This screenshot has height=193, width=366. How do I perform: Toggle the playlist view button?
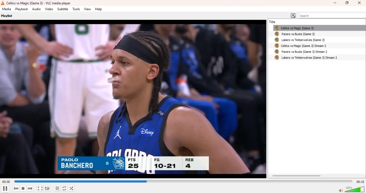[x=57, y=188]
